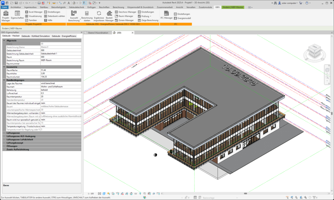
Task: Click the Raumfläche value 51,44
Action: point(61,70)
